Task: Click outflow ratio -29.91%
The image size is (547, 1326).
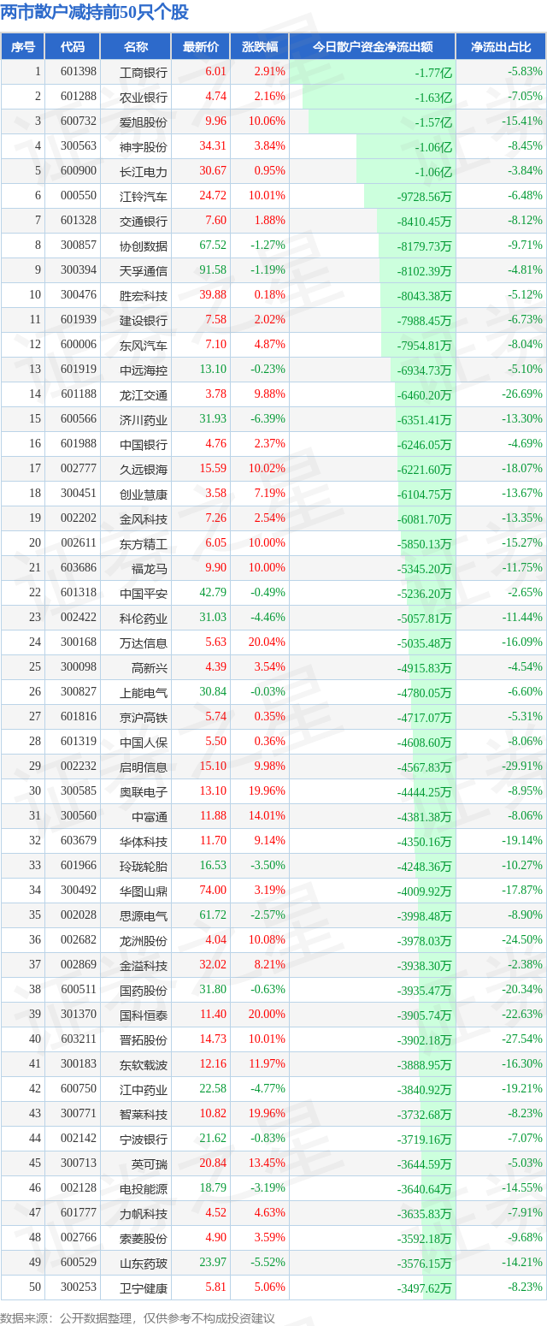Action: 521,767
